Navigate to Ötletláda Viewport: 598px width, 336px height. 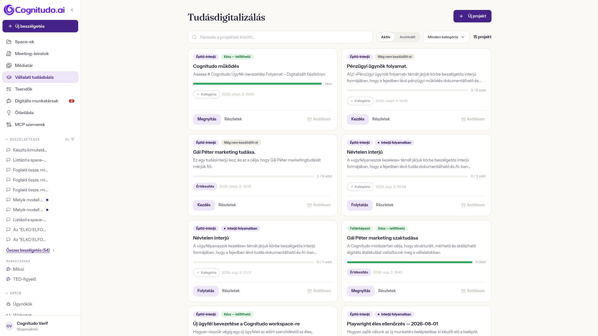pyautogui.click(x=40, y=113)
